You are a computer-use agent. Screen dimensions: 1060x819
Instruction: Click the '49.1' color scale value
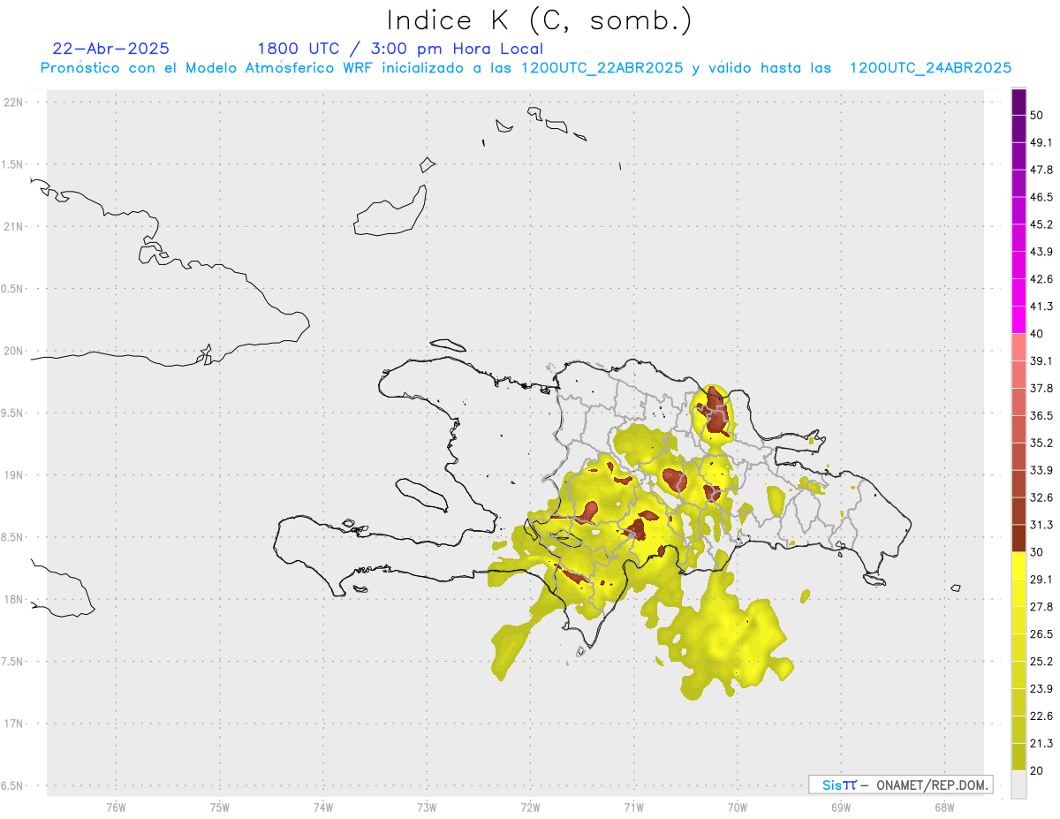[1041, 142]
